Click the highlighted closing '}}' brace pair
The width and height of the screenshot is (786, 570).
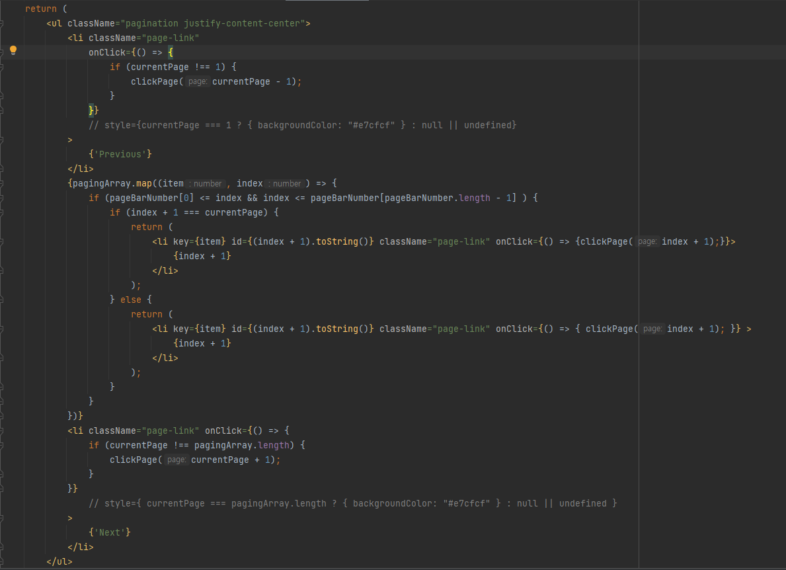tap(94, 110)
